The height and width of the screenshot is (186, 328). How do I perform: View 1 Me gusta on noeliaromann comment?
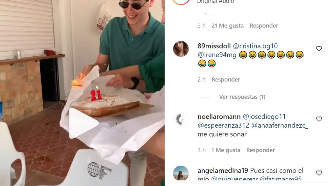pyautogui.click(x=226, y=150)
